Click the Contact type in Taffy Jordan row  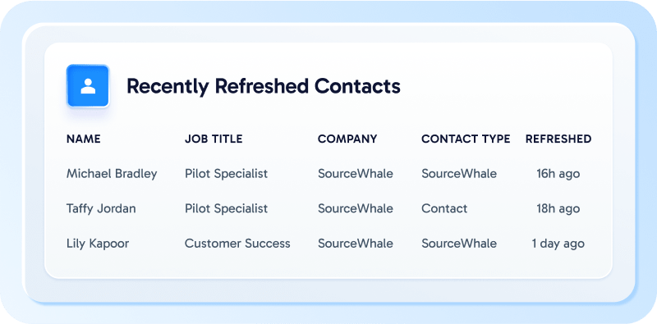click(x=444, y=208)
